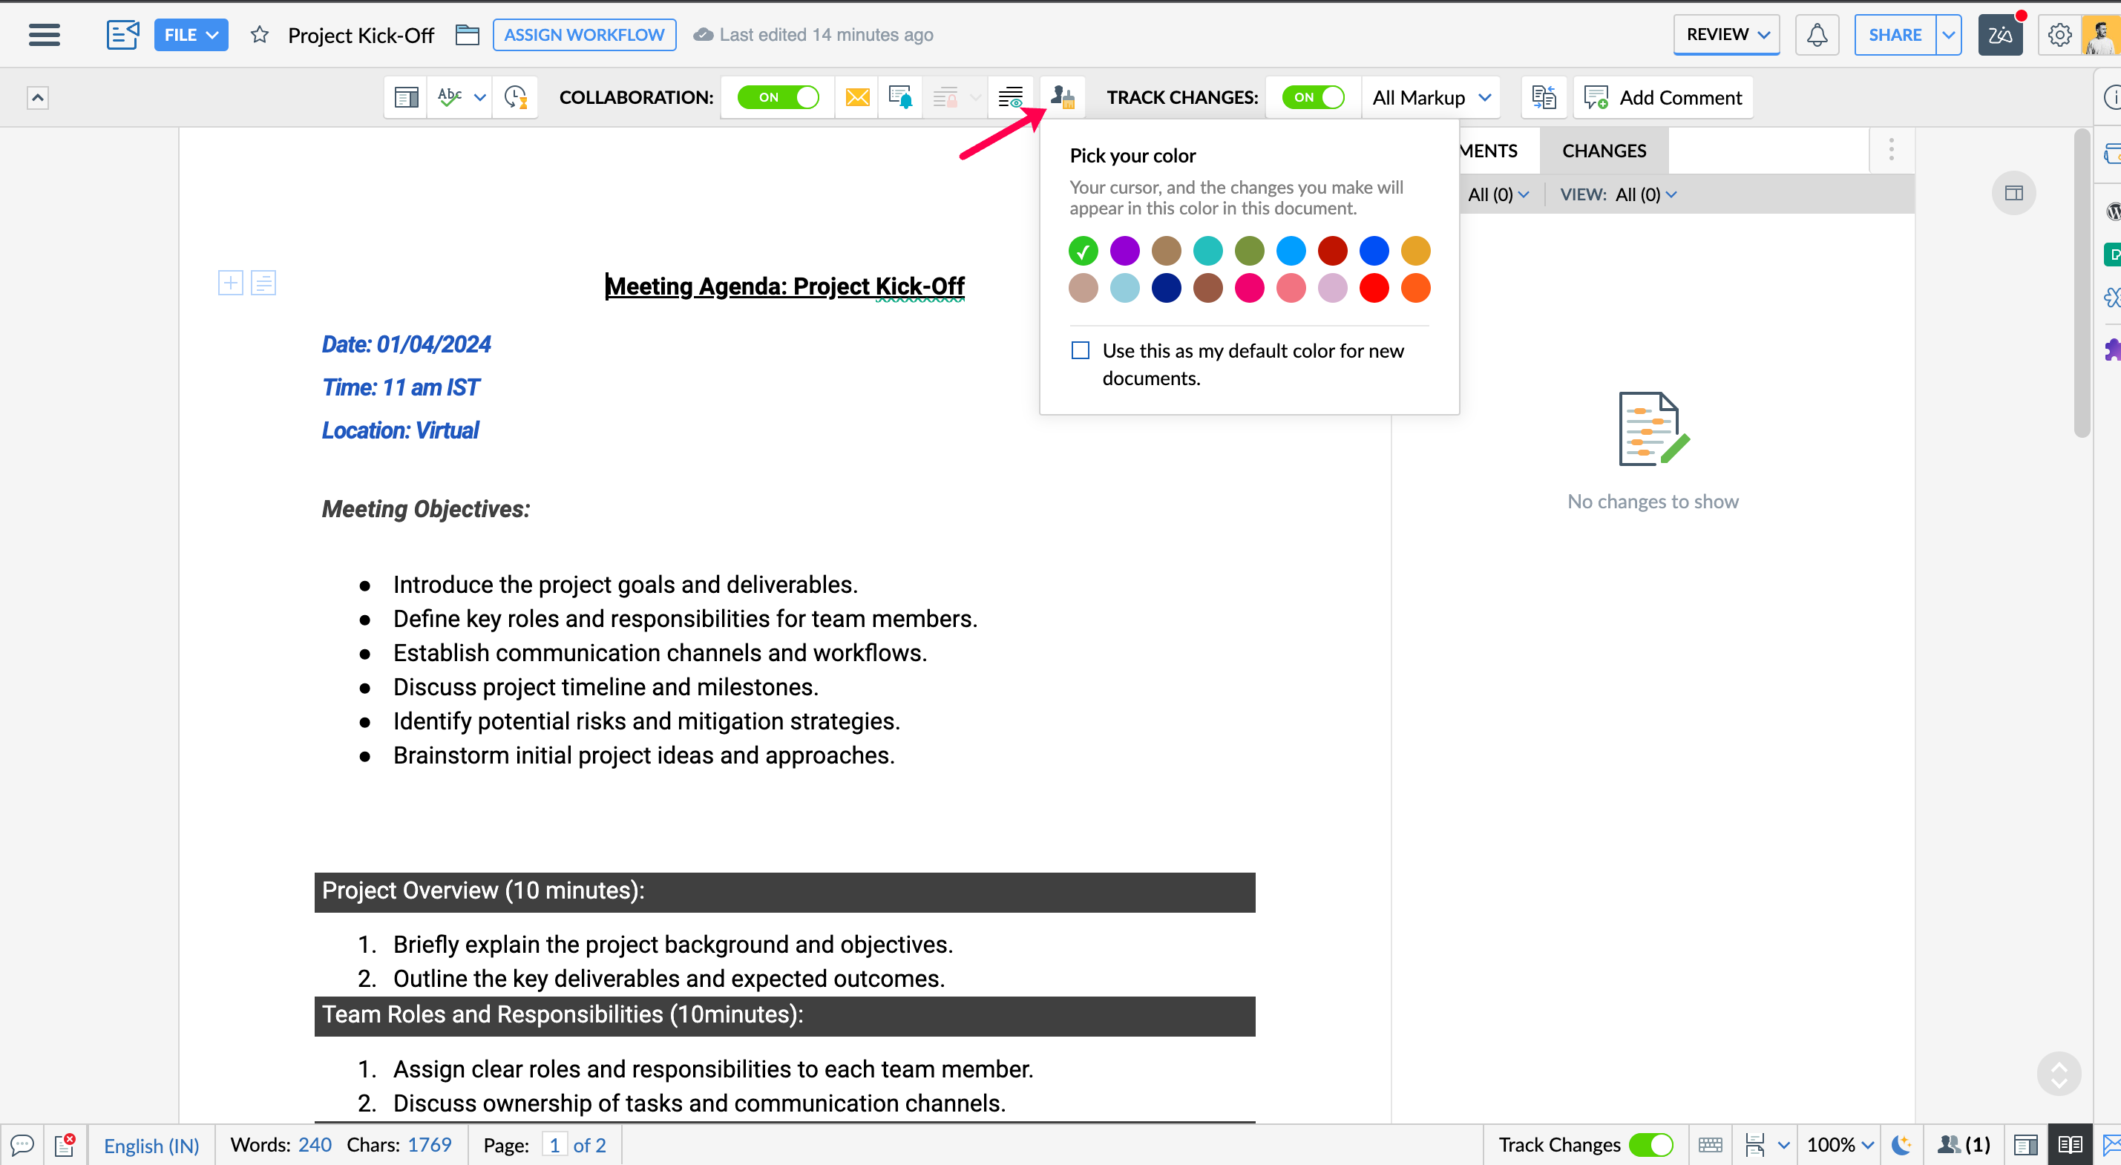Screen dimensions: 2121x1165
Task: Click the version history clock icon
Action: coord(516,97)
